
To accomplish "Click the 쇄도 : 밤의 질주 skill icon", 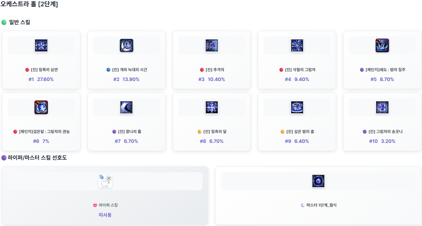I will click(382, 45).
